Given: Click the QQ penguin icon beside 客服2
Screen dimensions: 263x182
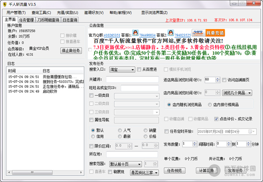Looking at the screenshot, I should [x=171, y=33].
